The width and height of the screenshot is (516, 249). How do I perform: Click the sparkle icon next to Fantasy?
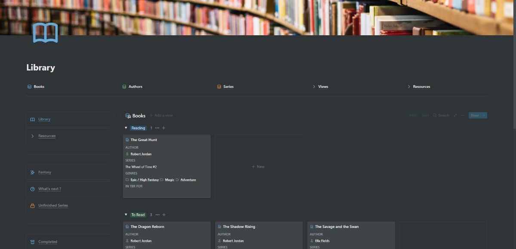click(32, 172)
